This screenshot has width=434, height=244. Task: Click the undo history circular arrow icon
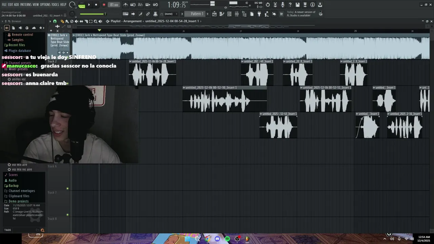(x=268, y=5)
